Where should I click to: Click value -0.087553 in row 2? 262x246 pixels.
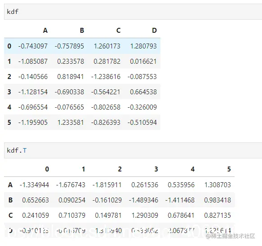pyautogui.click(x=142, y=77)
